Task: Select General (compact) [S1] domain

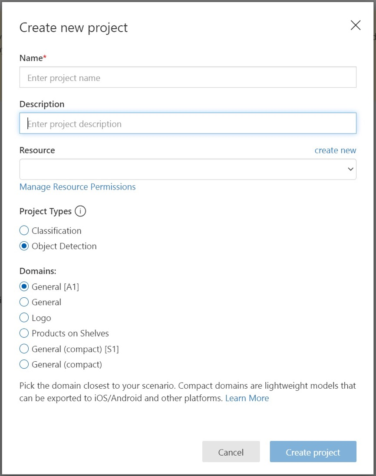Action: click(24, 349)
